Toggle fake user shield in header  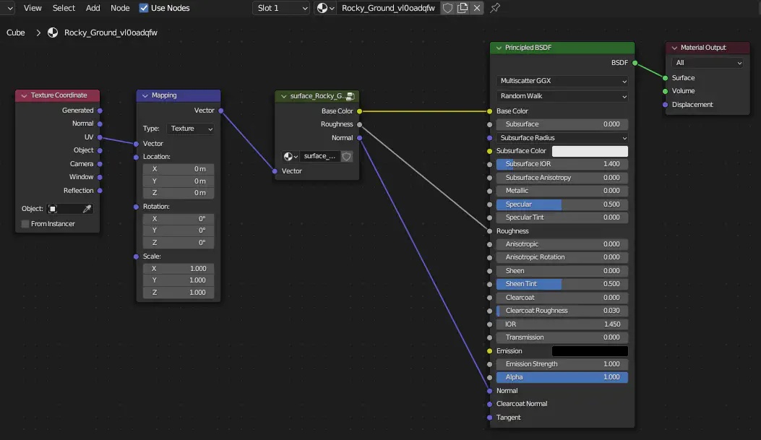point(447,8)
